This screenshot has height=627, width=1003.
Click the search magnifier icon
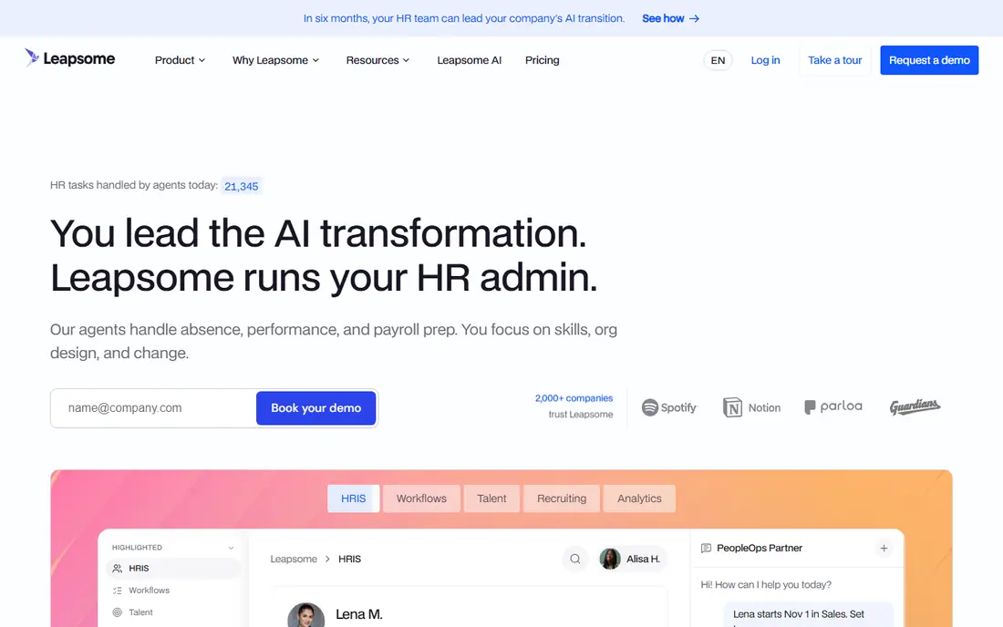coord(575,559)
